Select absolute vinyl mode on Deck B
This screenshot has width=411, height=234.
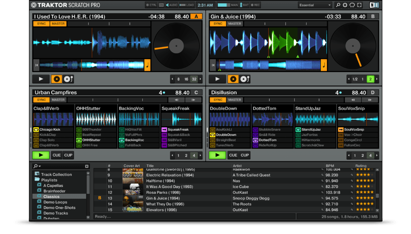[x=233, y=79]
